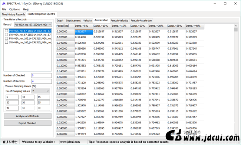This screenshot has height=145, width=241.
Task: Click the Analyze and Refresh button
Action: coord(27,116)
